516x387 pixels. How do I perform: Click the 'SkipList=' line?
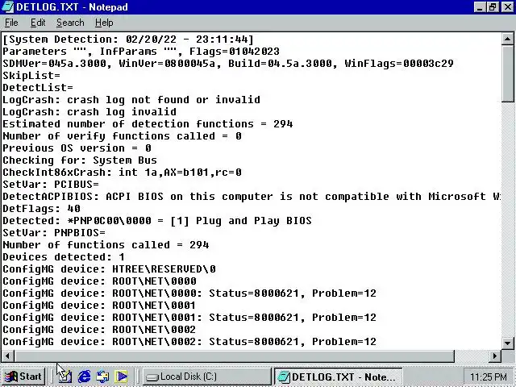point(31,75)
